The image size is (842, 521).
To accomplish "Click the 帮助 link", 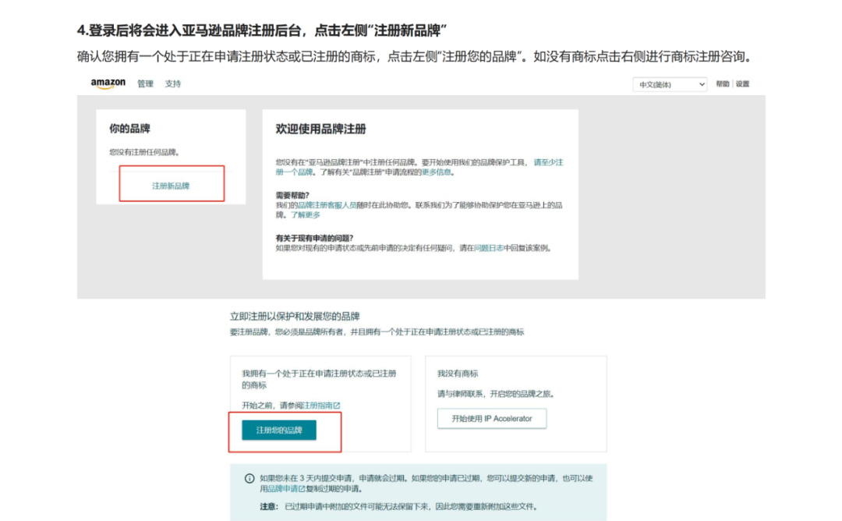I will pyautogui.click(x=722, y=83).
